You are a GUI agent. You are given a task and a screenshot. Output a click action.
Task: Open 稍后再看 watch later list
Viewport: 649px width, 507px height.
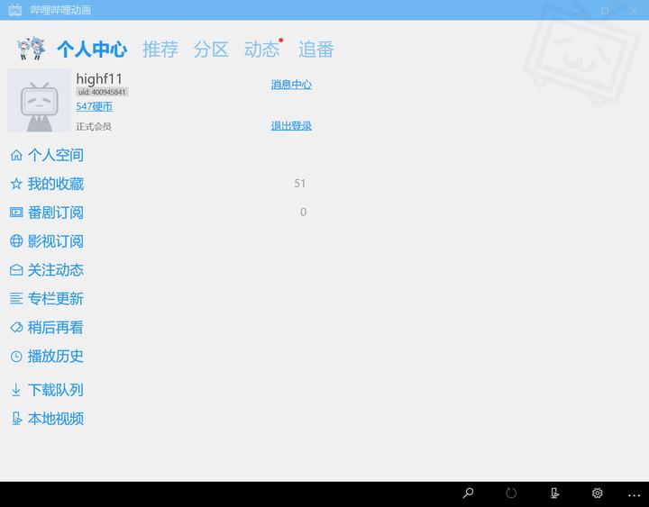56,328
